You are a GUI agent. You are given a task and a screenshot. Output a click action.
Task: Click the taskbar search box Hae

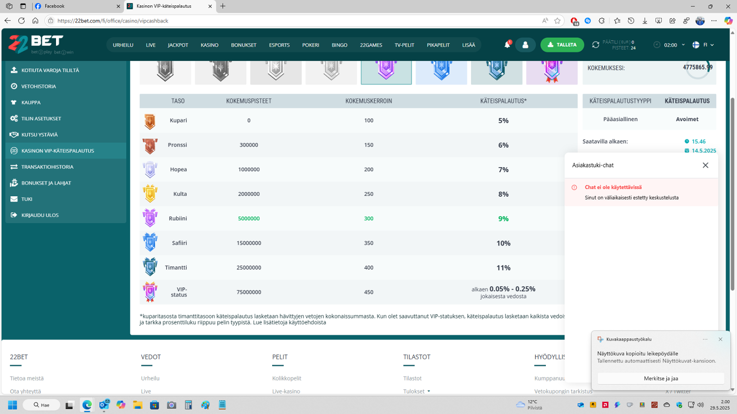pos(42,405)
